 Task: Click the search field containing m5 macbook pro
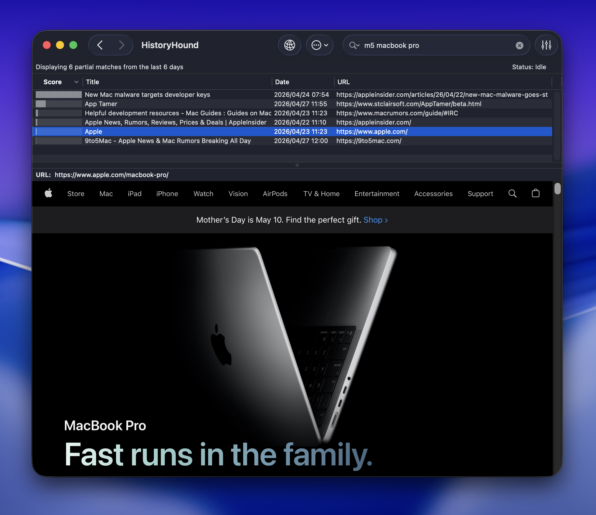[436, 45]
